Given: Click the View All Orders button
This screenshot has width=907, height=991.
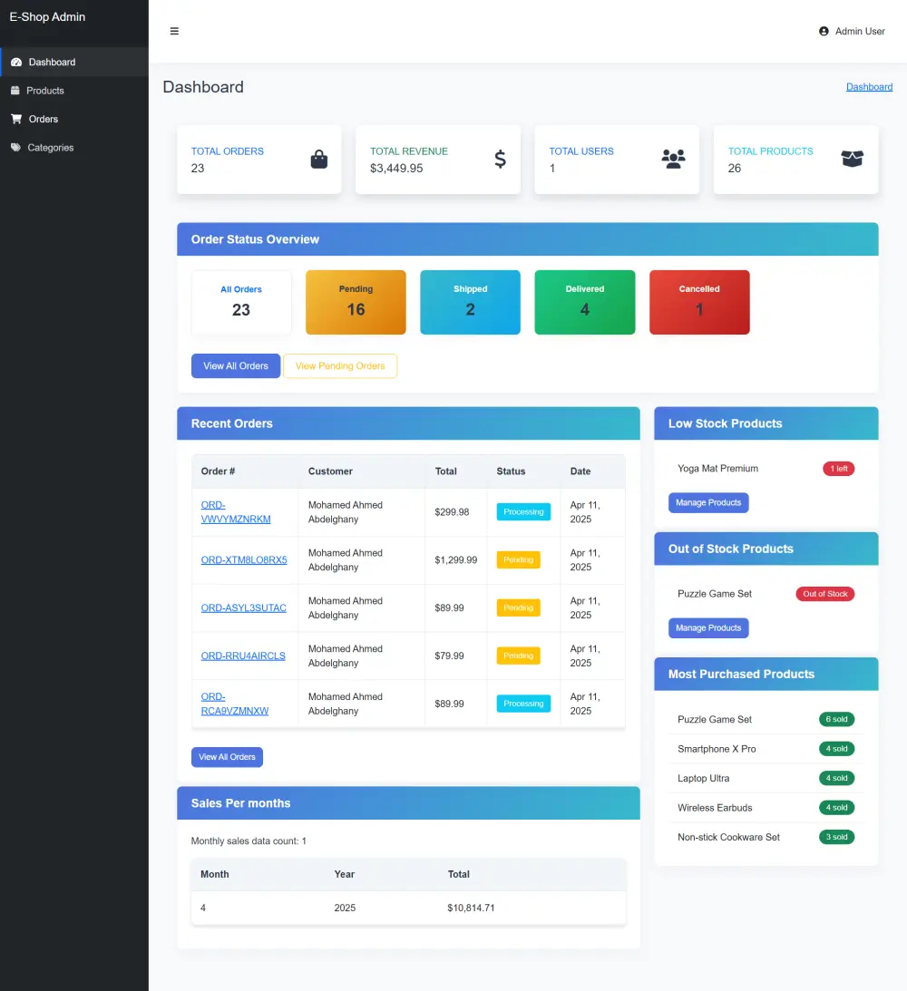Looking at the screenshot, I should click(235, 365).
